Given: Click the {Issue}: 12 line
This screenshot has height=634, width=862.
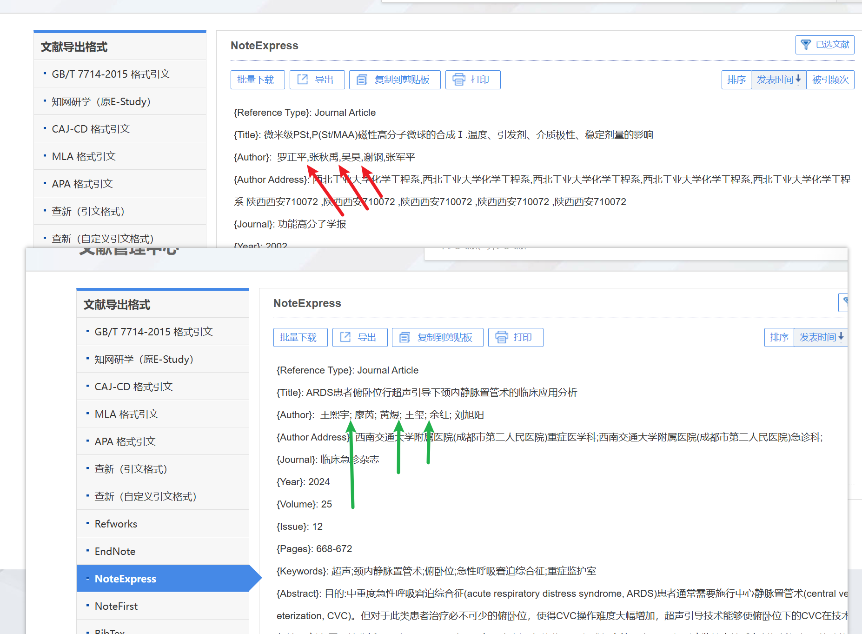Looking at the screenshot, I should point(299,527).
